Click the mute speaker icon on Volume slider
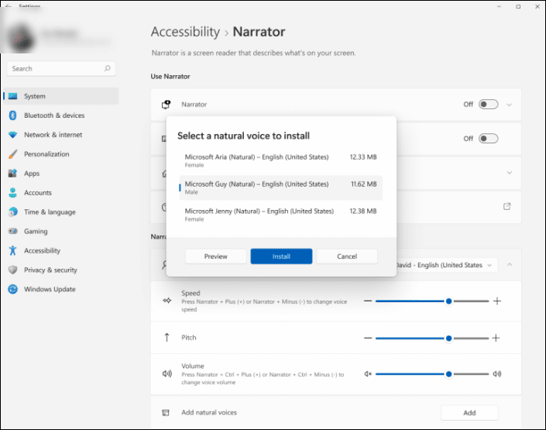 368,374
